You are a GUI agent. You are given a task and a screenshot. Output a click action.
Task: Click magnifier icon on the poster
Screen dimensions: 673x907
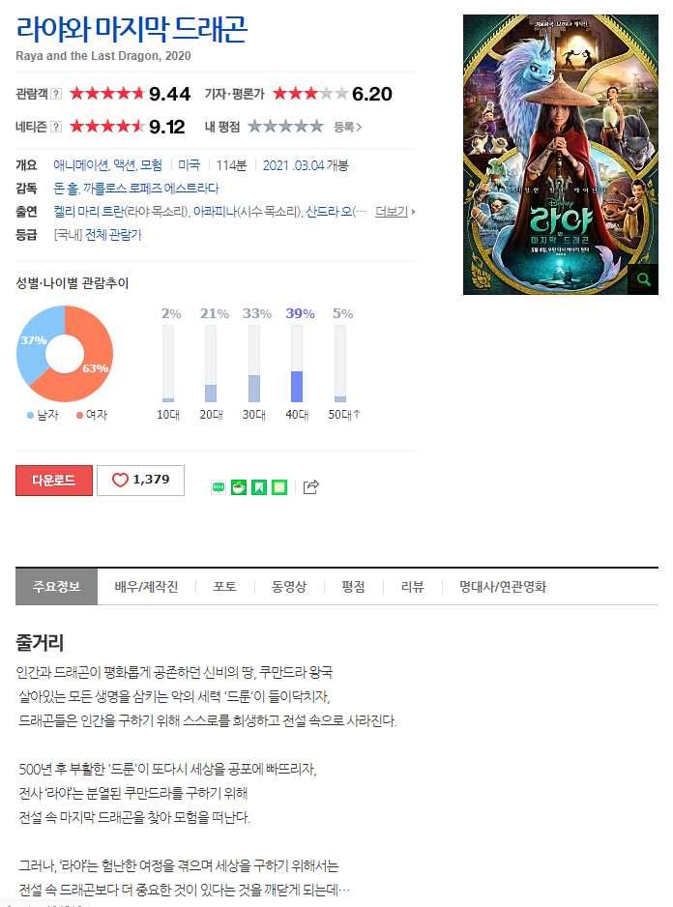[x=643, y=279]
